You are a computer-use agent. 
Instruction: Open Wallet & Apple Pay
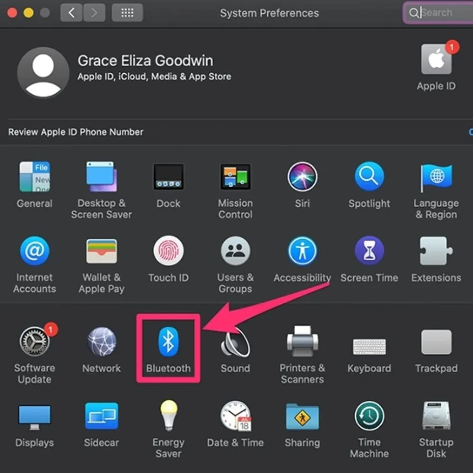point(101,251)
